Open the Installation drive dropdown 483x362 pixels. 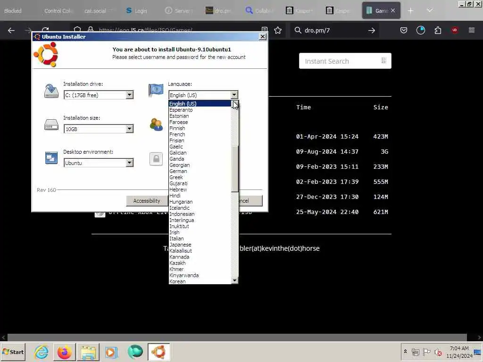pos(129,95)
